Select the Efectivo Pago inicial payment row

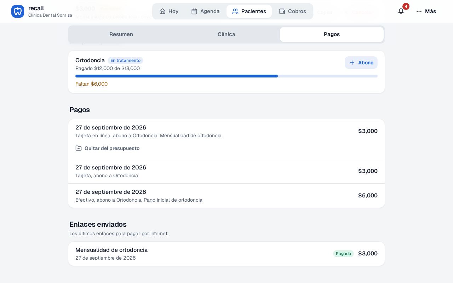click(x=226, y=196)
